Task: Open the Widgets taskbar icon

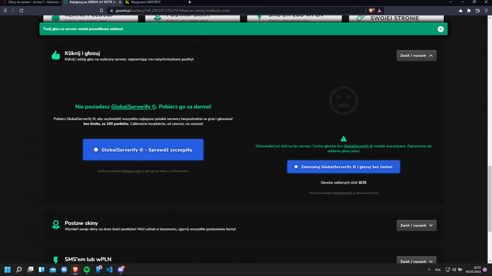Action: 41,270
